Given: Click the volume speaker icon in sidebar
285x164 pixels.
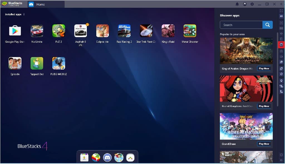Looking at the screenshot, I should click(281, 16).
